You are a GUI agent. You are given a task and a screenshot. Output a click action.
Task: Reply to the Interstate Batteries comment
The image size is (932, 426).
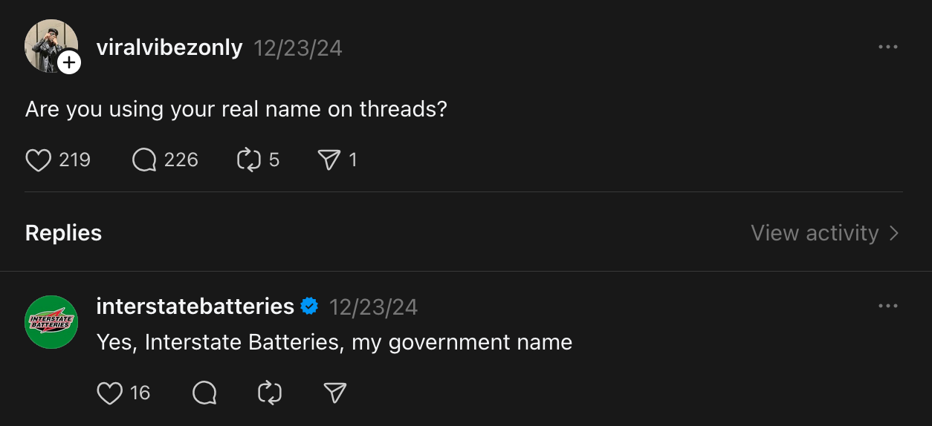tap(204, 393)
